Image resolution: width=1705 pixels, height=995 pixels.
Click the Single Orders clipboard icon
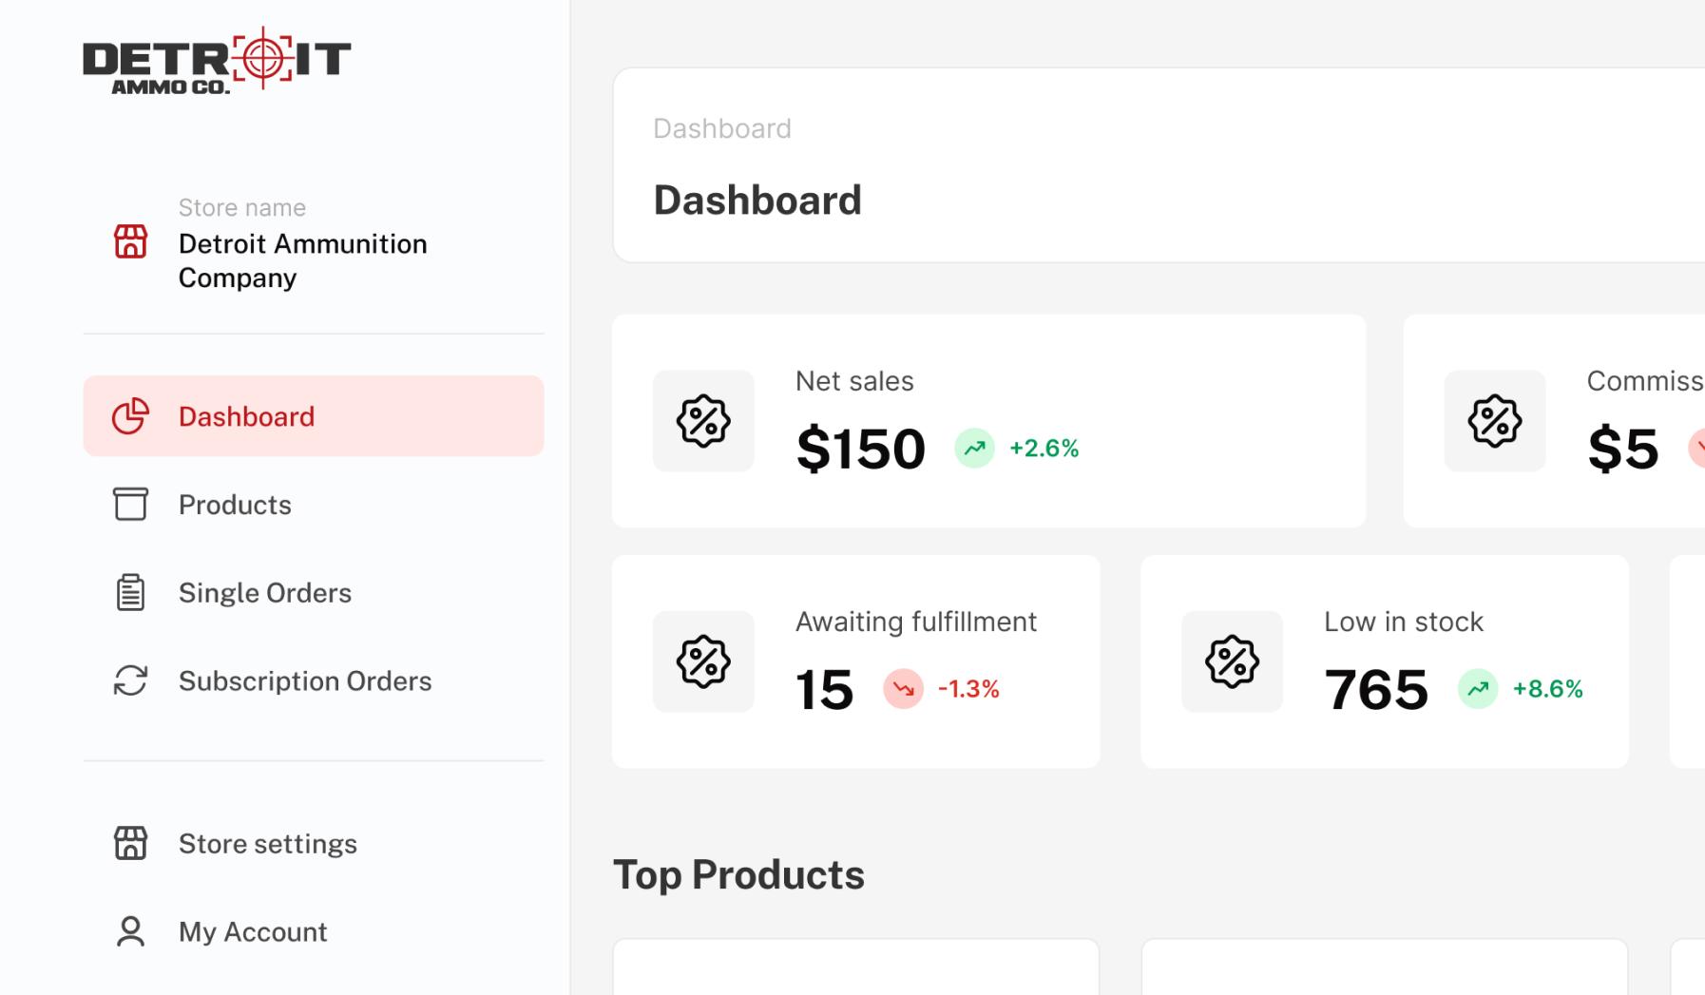pos(131,592)
